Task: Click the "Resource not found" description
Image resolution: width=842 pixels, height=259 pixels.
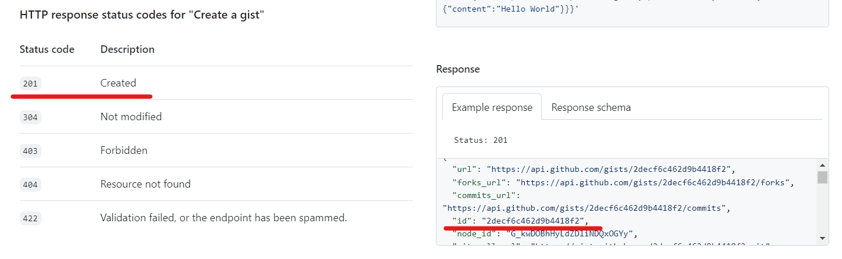Action: click(x=145, y=184)
